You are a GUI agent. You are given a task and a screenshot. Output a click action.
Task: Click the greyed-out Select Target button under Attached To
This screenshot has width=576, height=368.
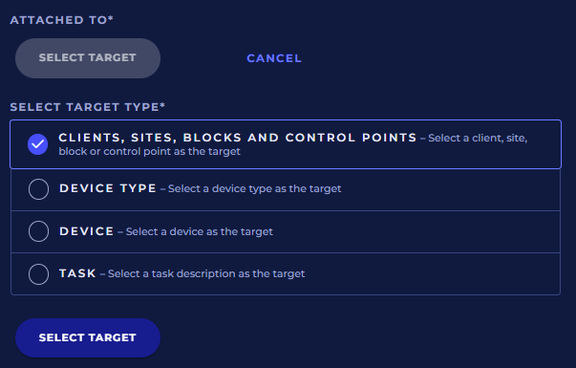[x=88, y=58]
